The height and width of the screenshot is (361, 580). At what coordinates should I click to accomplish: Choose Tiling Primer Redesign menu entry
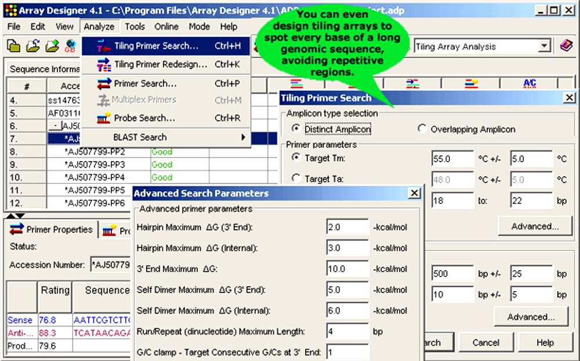(x=166, y=65)
